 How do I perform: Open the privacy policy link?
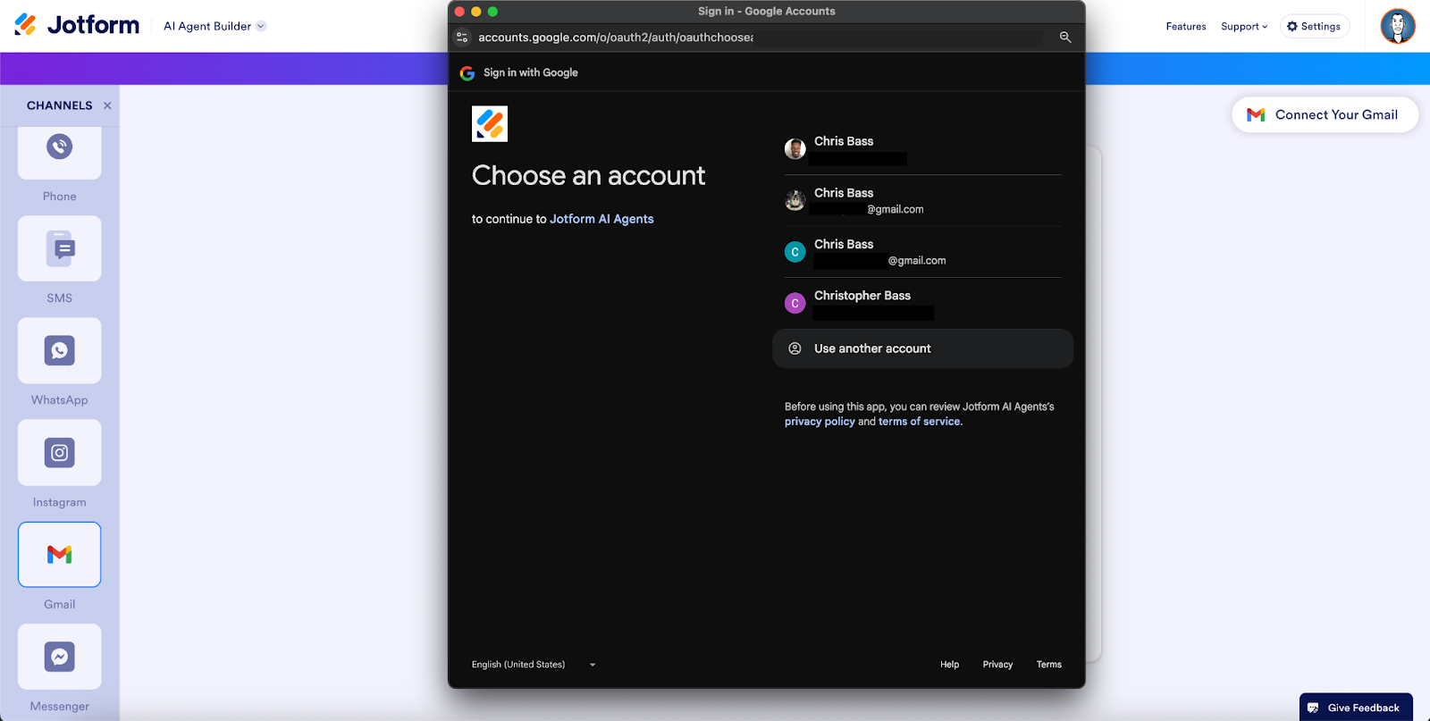click(820, 422)
